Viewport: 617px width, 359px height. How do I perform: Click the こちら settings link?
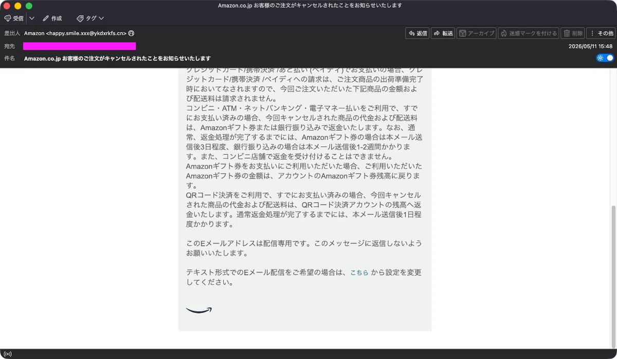[359, 273]
